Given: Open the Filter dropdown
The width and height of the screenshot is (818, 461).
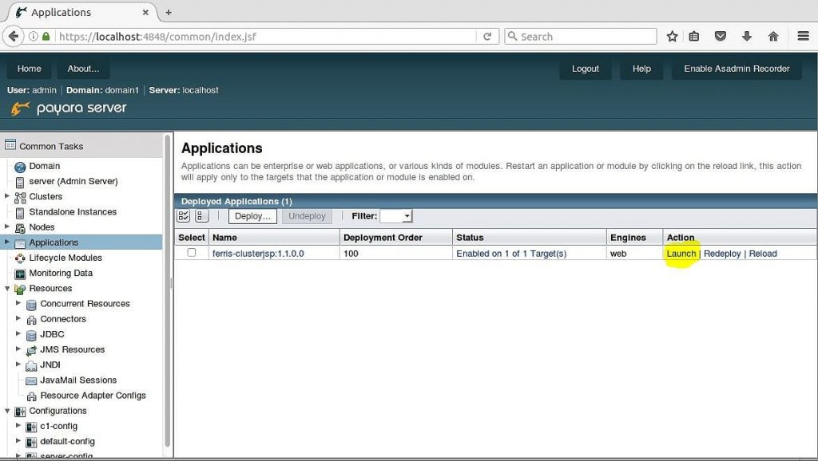Looking at the screenshot, I should [x=396, y=215].
